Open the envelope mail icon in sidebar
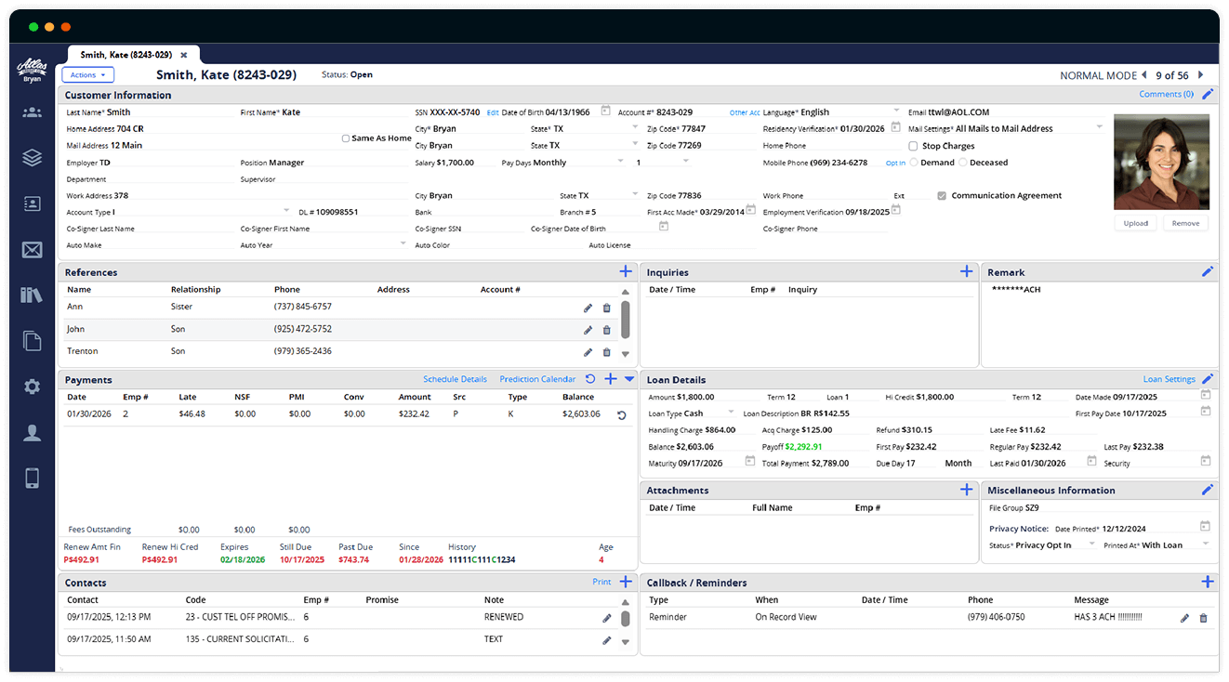The height and width of the screenshot is (682, 1229). pyautogui.click(x=32, y=249)
